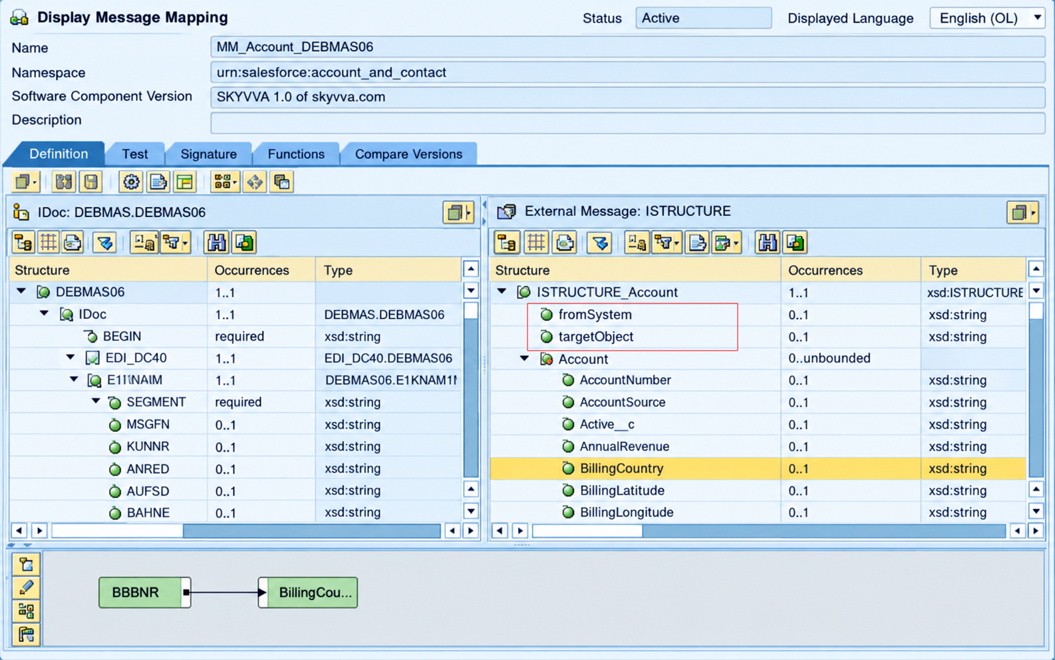Collapse the EDI_DC40 tree node

(x=71, y=357)
